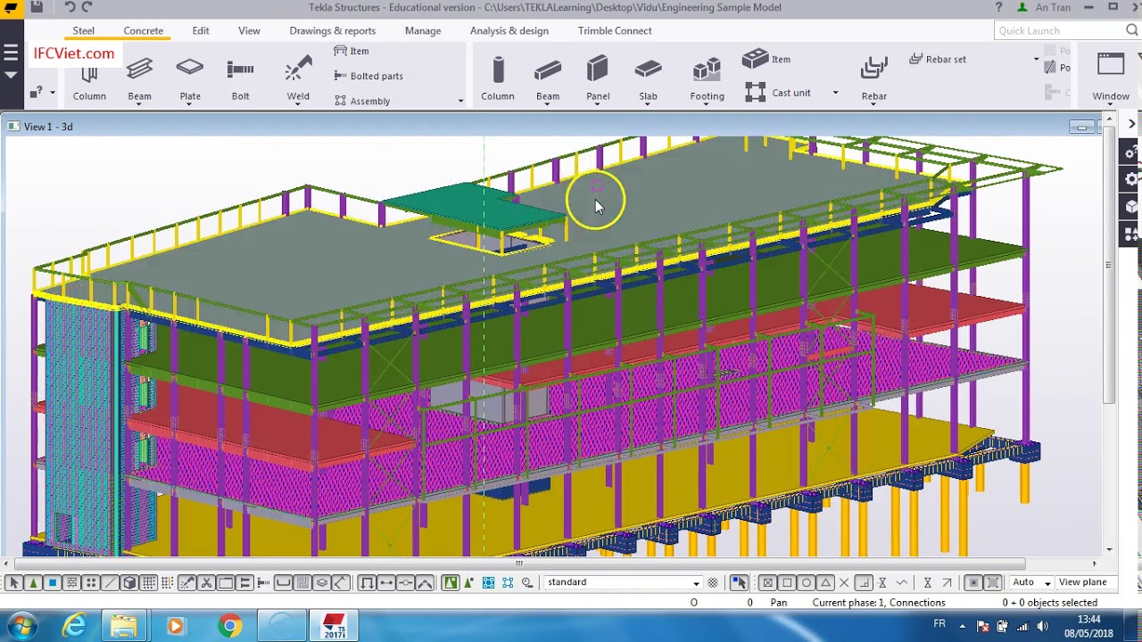1142x642 pixels.
Task: Click the Redo arrow
Action: pyautogui.click(x=87, y=7)
